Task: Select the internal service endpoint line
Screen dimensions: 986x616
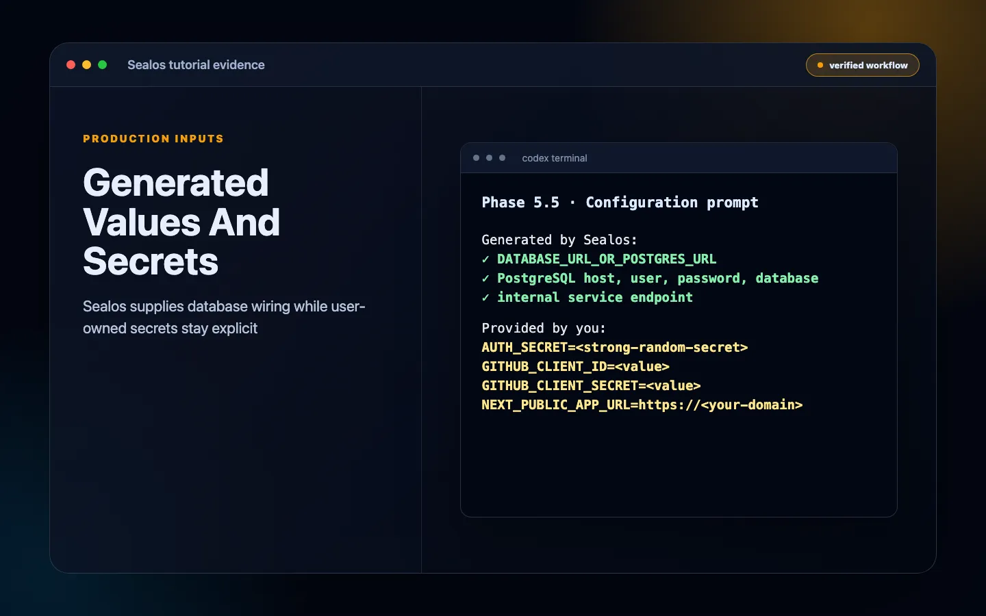Action: (587, 297)
